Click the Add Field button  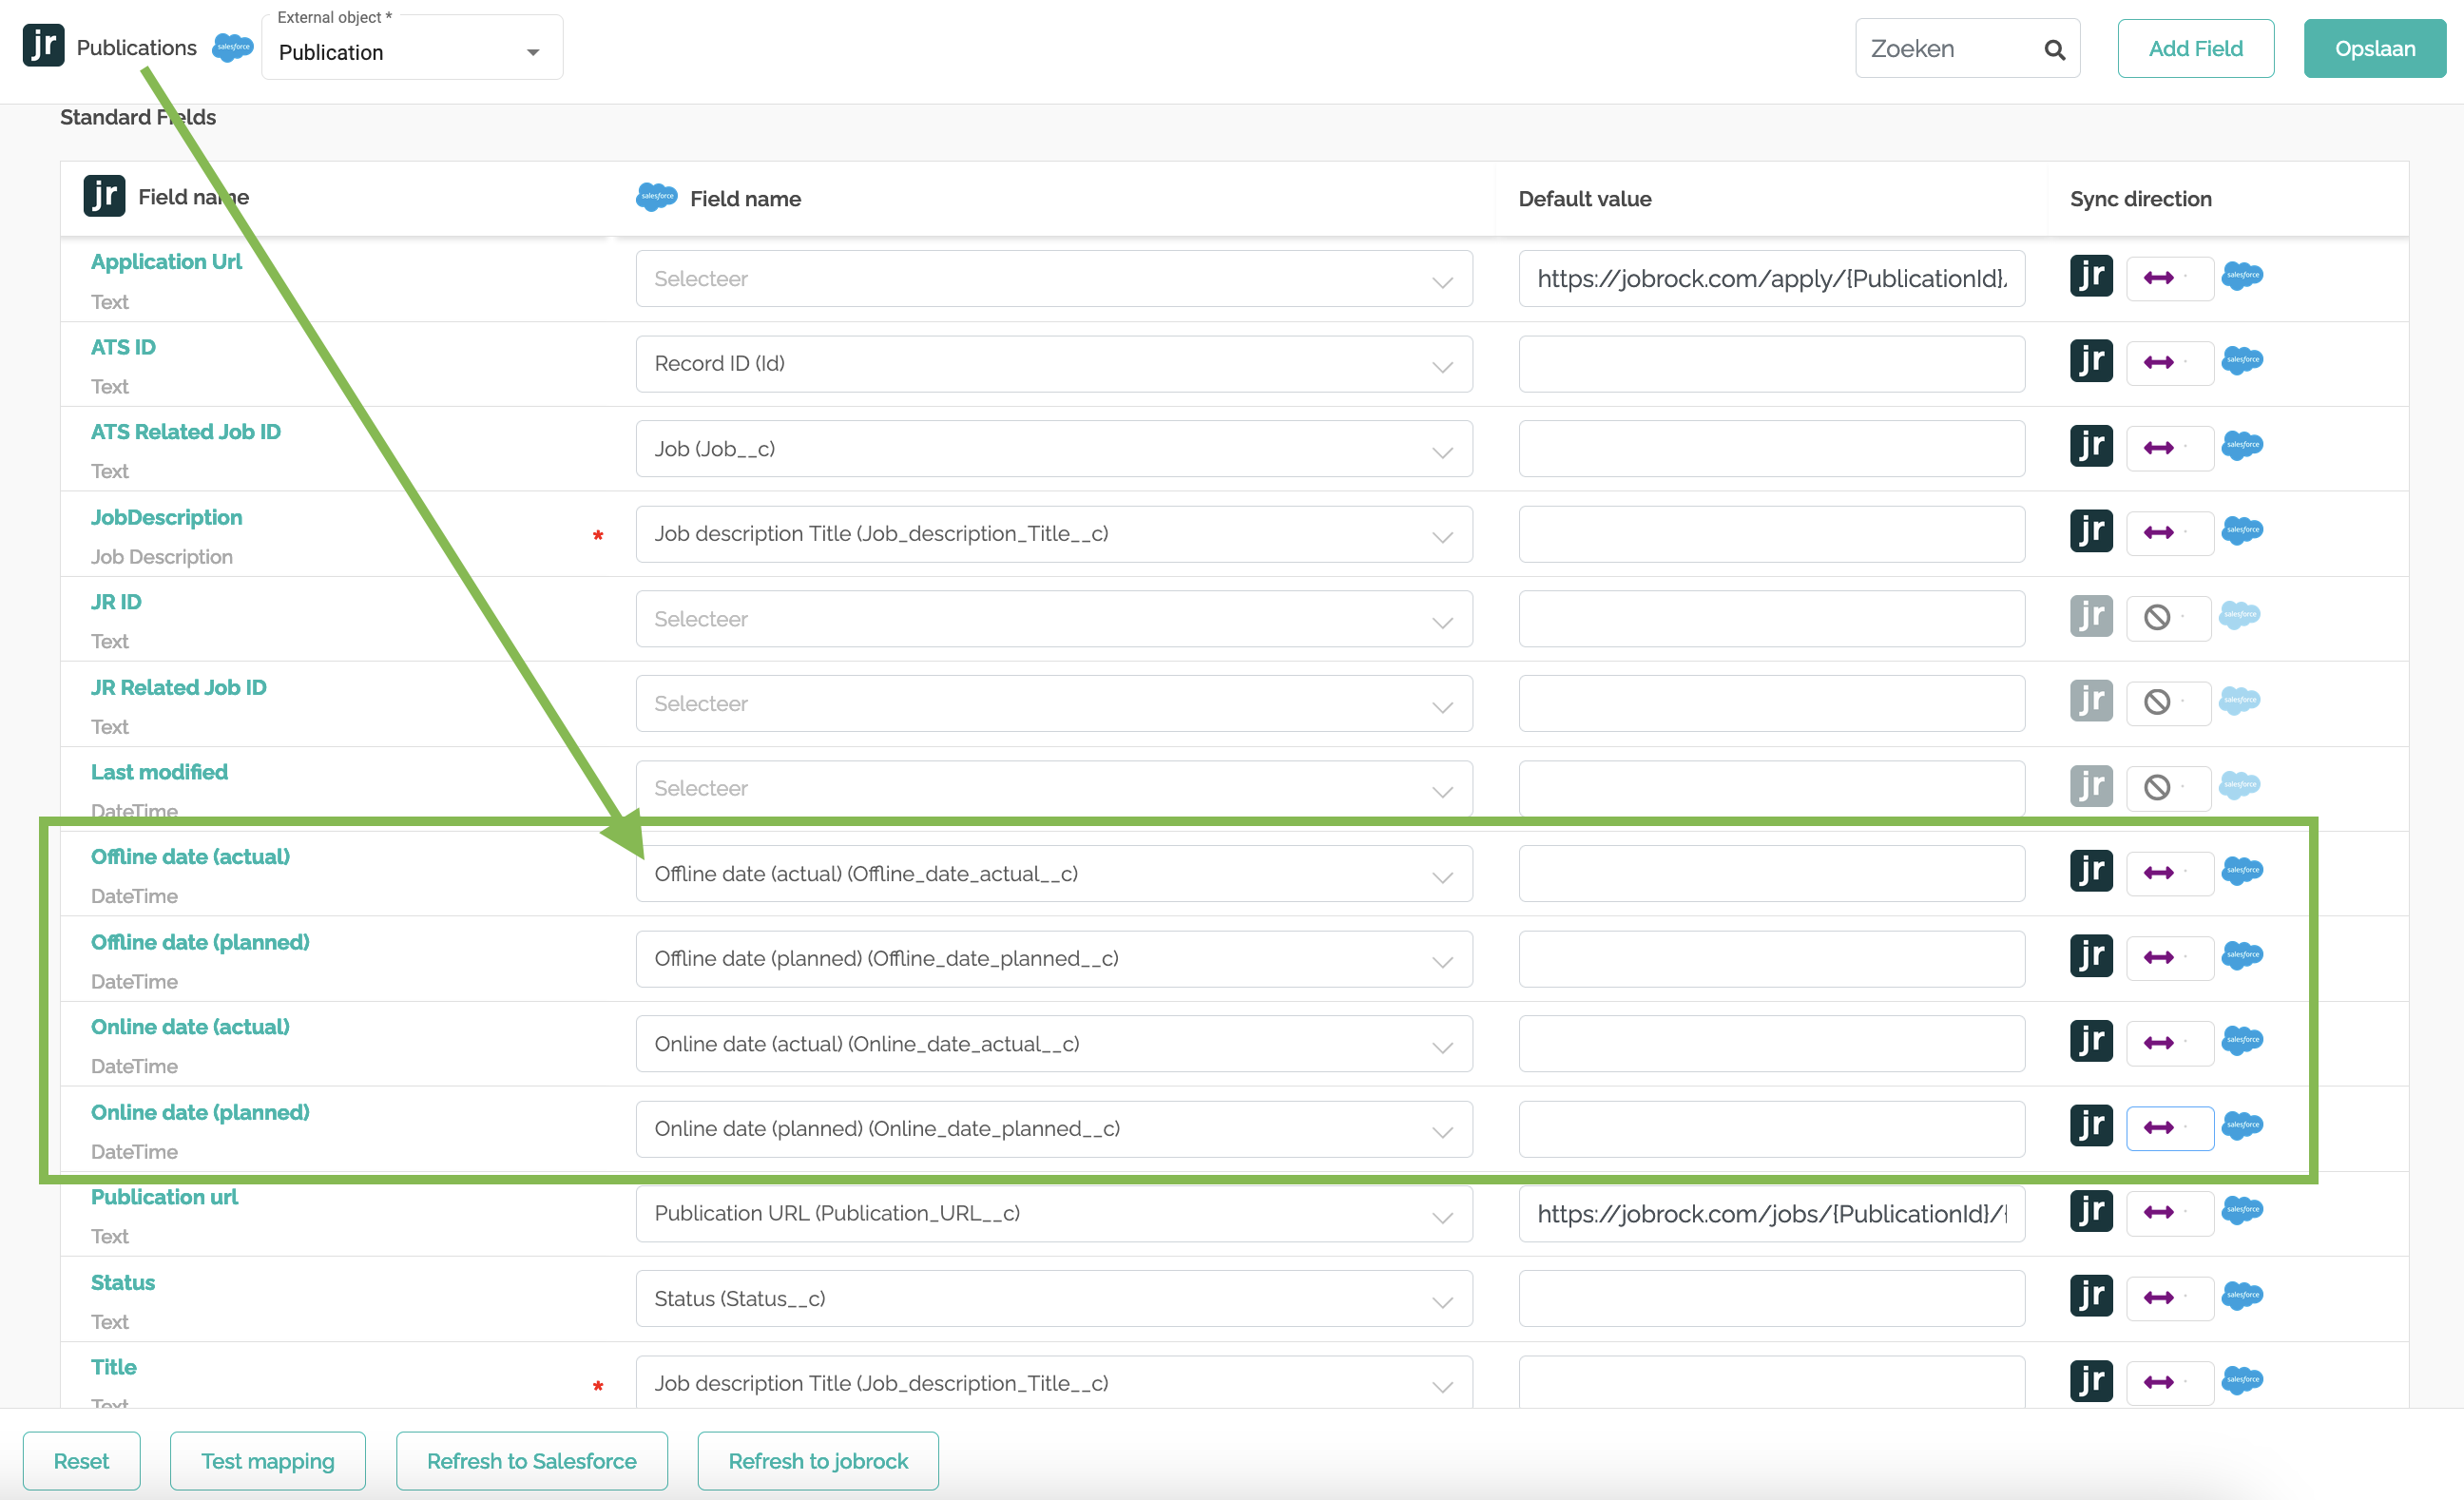point(2195,49)
